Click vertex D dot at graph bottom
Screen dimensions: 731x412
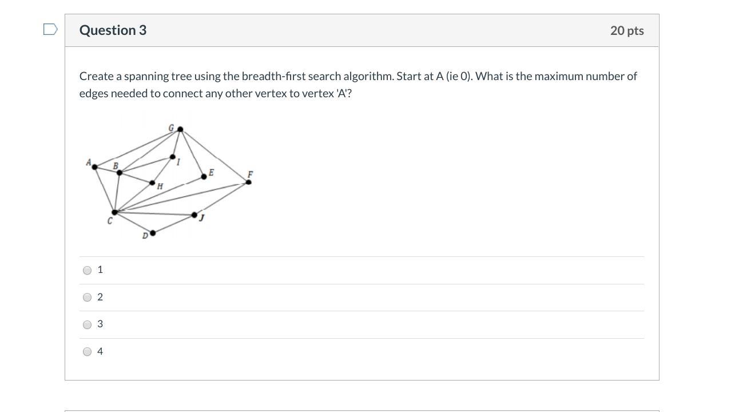(153, 233)
